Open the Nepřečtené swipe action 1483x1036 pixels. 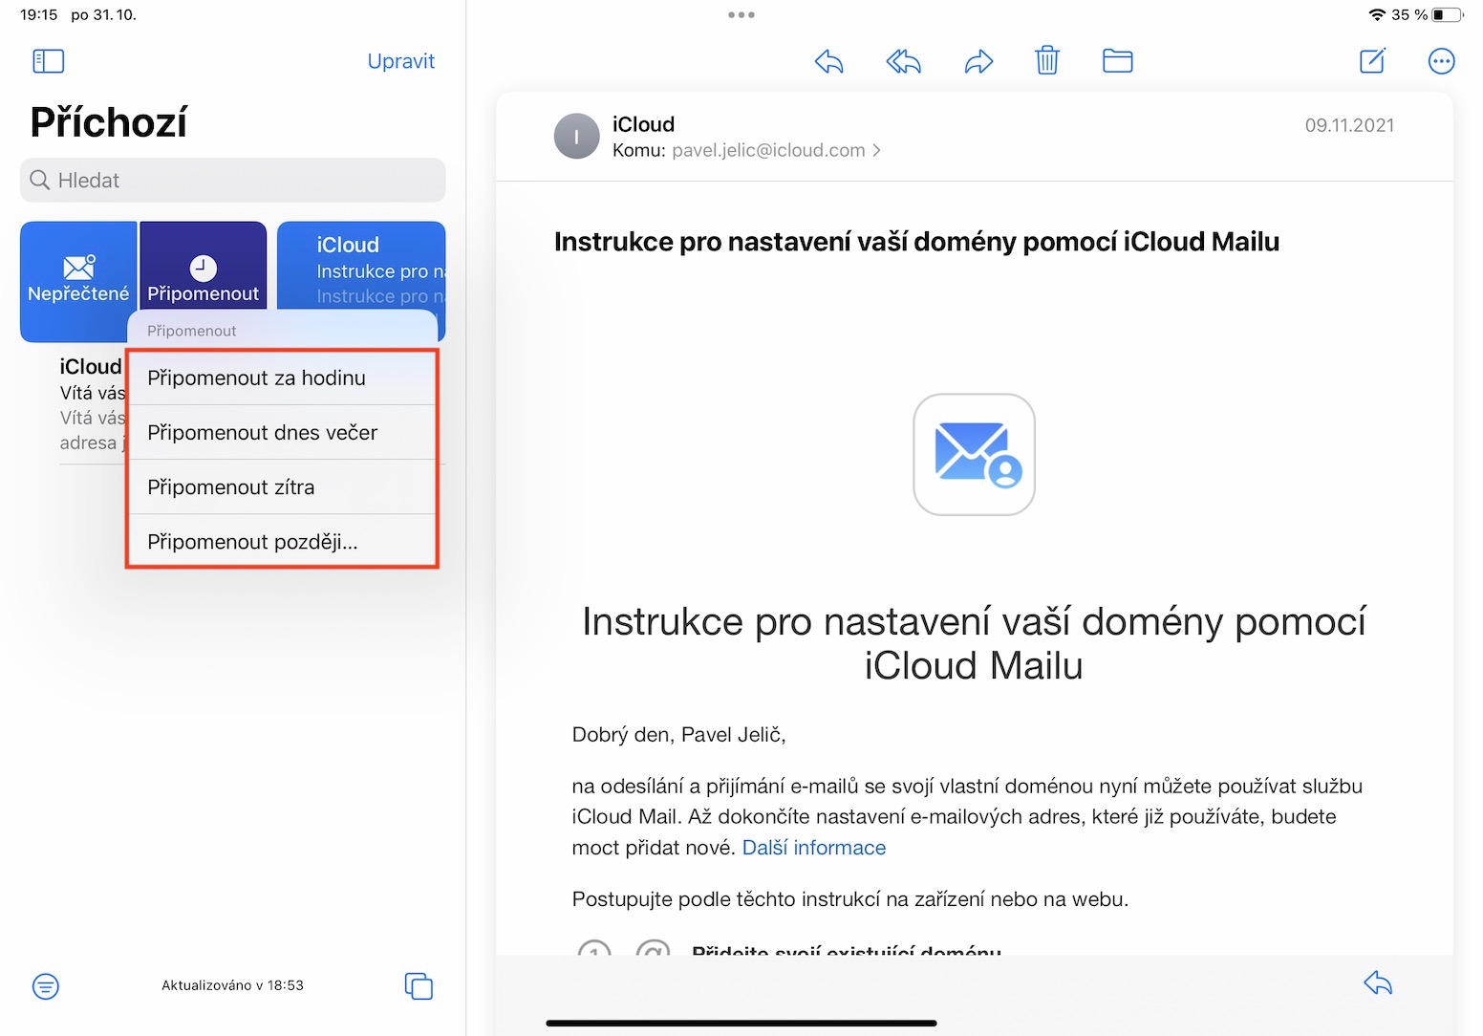pos(78,281)
